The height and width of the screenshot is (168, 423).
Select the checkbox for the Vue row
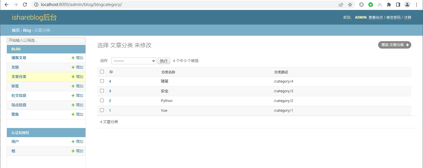[x=102, y=110]
